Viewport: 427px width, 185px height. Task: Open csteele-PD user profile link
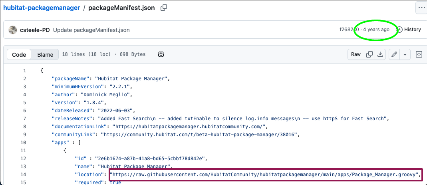coord(35,30)
